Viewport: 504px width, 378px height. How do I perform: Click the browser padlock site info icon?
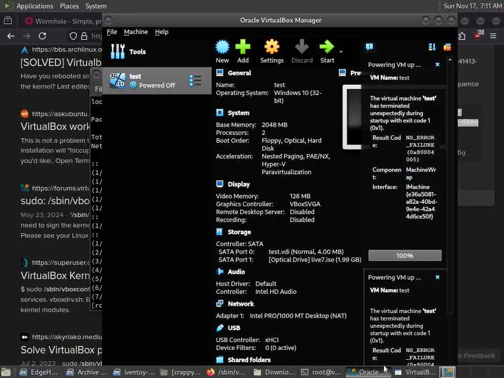84,36
